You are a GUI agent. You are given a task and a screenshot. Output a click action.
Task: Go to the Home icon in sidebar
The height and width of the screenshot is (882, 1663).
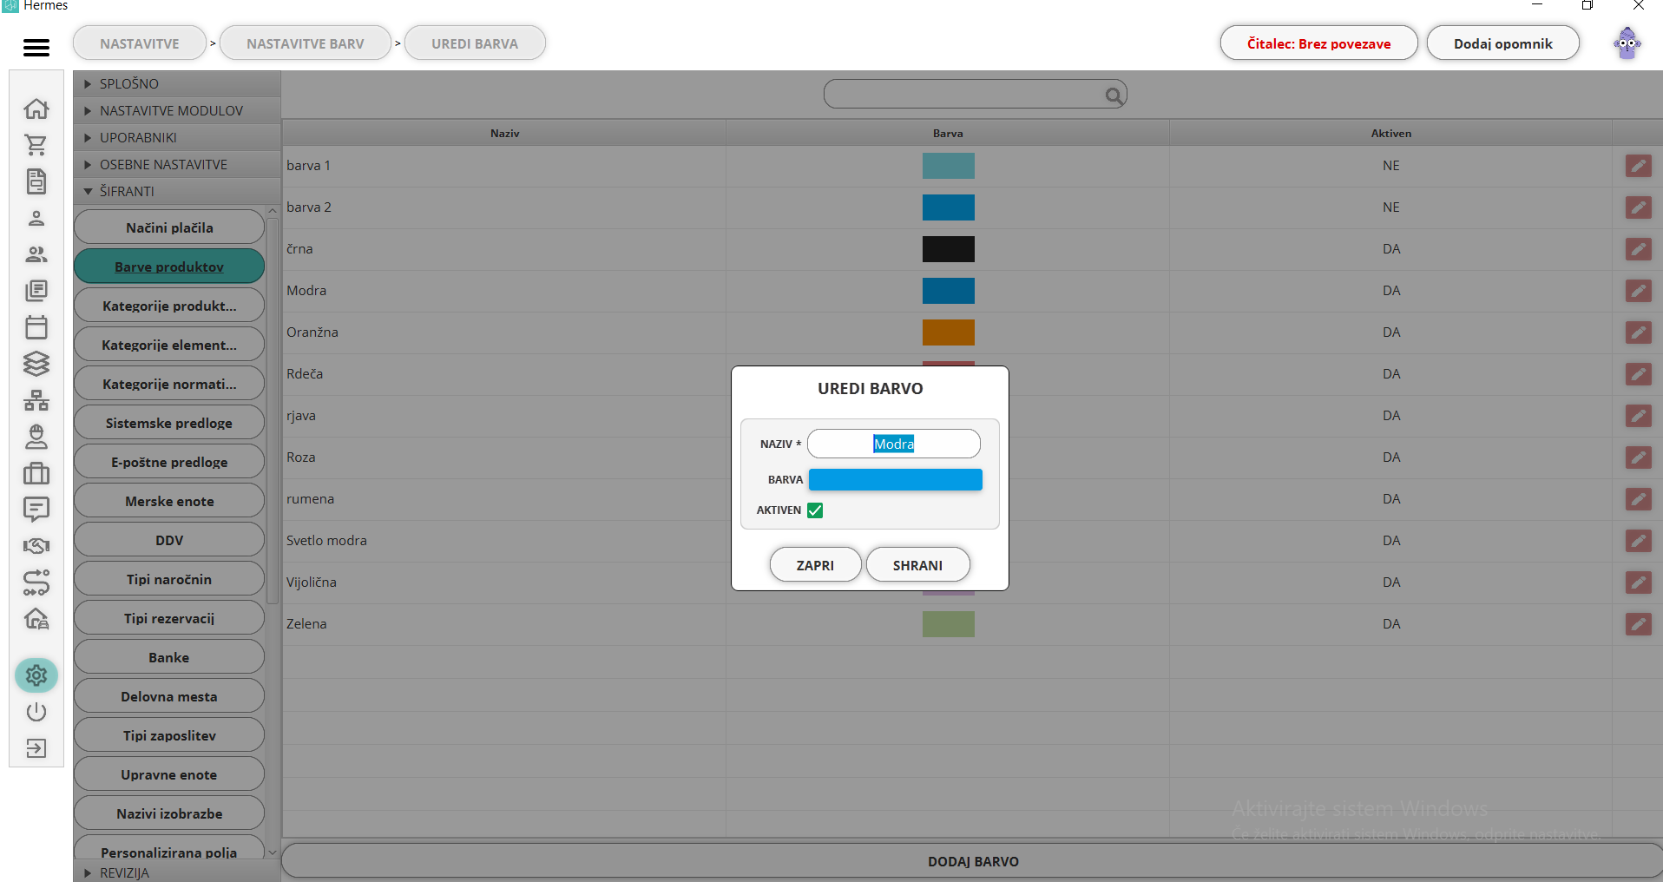[36, 109]
